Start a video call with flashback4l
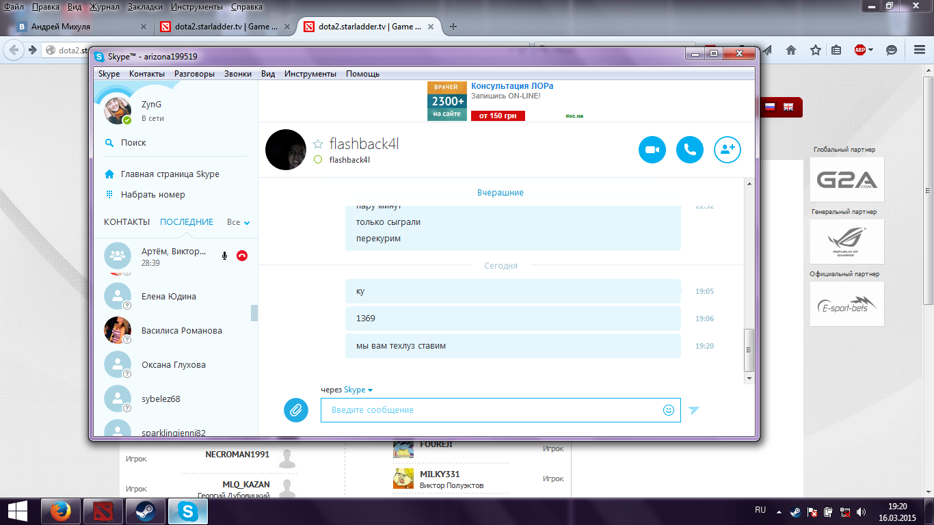Viewport: 934px width, 525px height. 652,150
